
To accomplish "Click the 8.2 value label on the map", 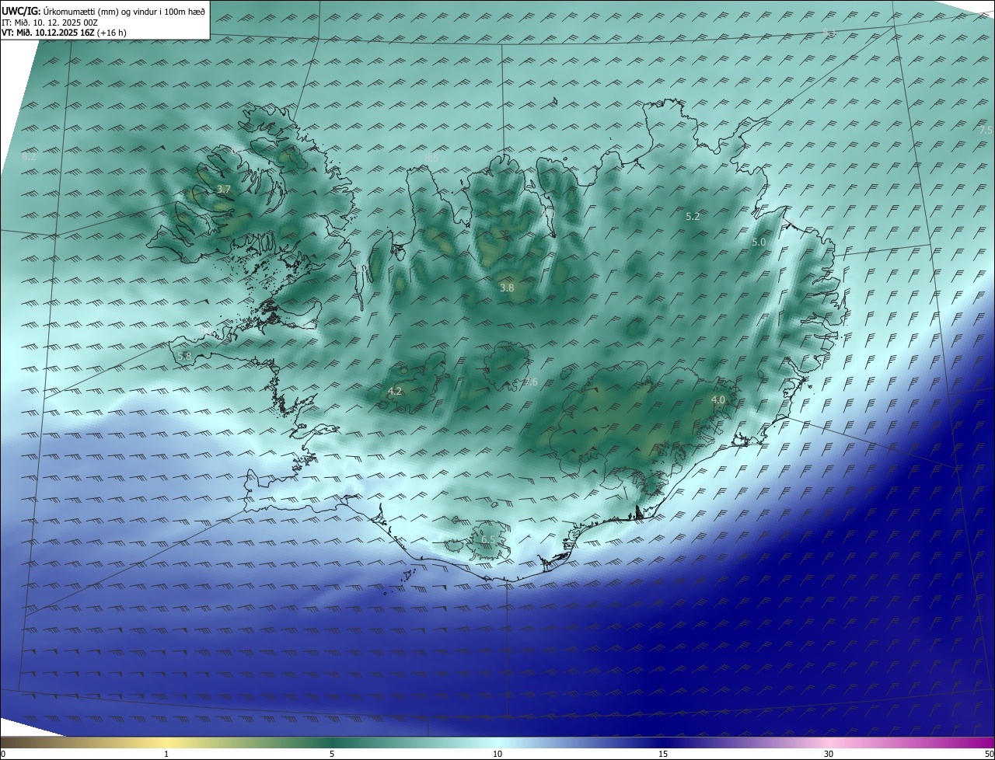I will 29,156.
